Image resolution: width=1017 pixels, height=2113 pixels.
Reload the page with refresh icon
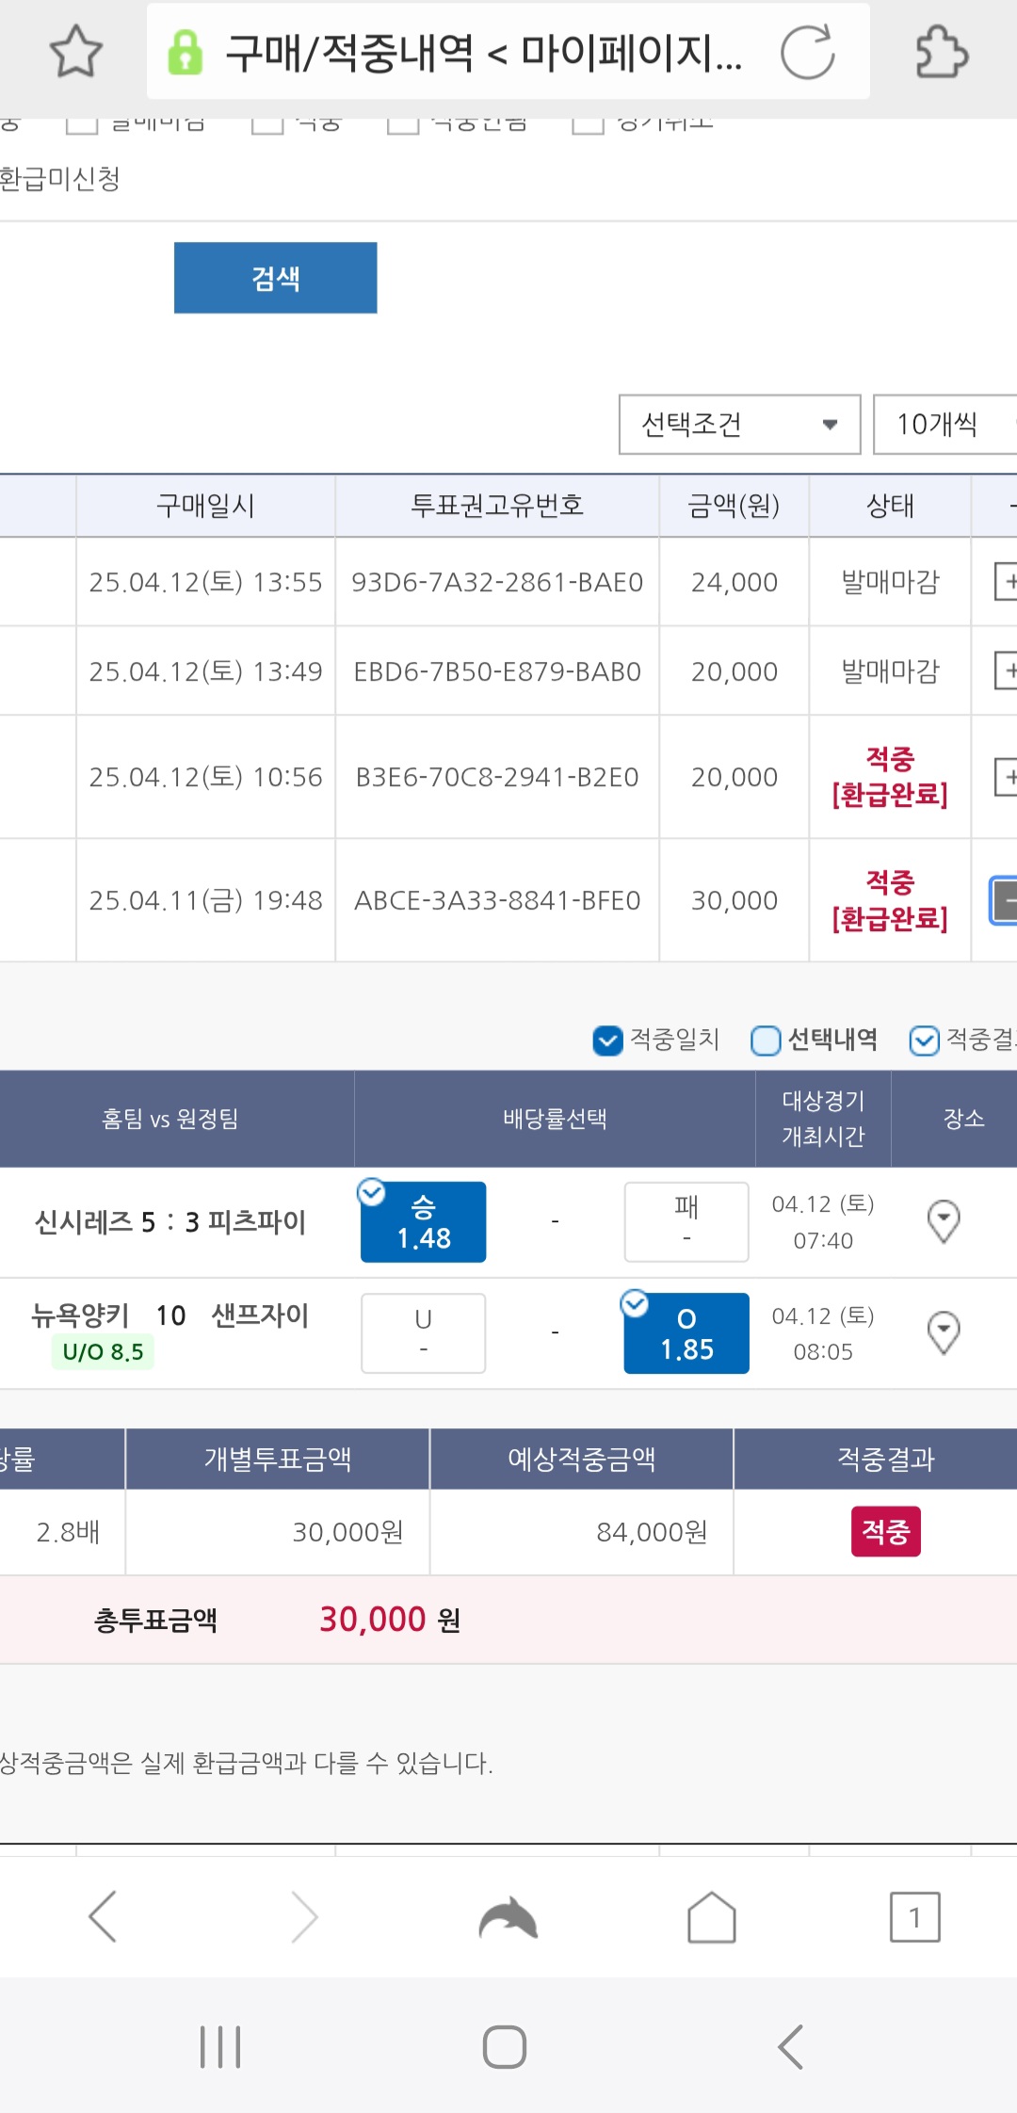[x=807, y=52]
